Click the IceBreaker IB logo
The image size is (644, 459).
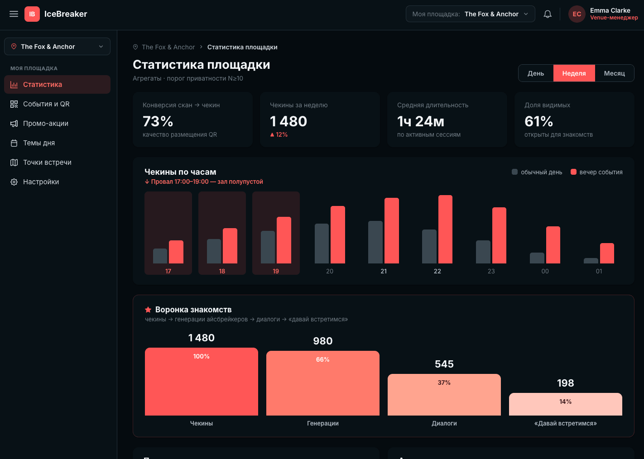pos(32,14)
